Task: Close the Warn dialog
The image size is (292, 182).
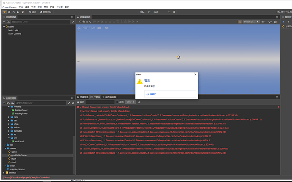Action: [196, 74]
